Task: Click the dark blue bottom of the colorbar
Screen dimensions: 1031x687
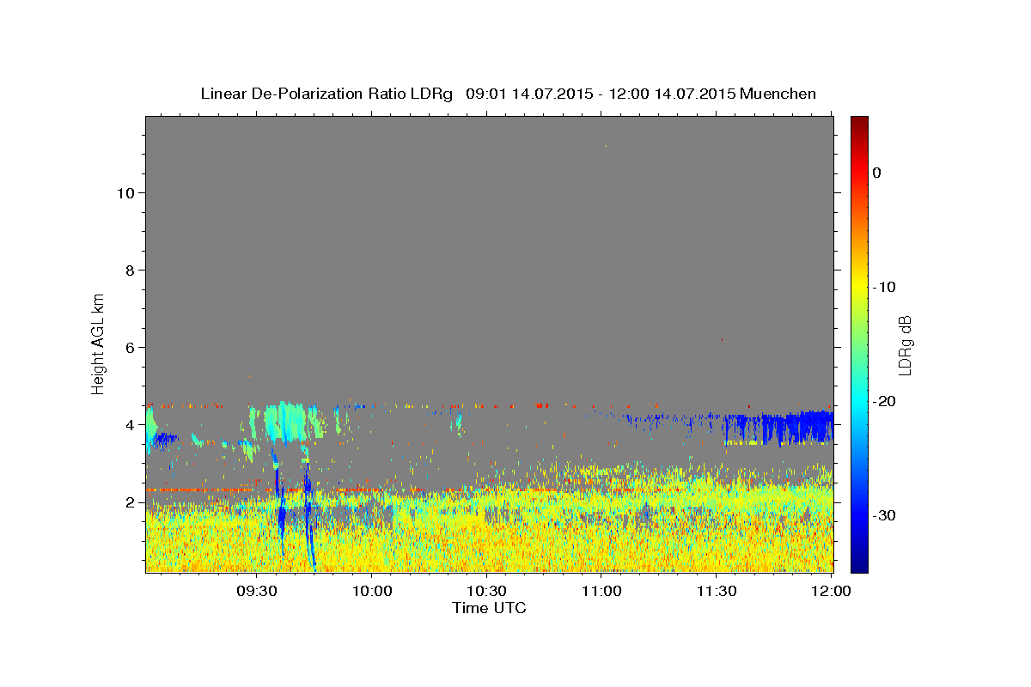Action: pyautogui.click(x=859, y=565)
